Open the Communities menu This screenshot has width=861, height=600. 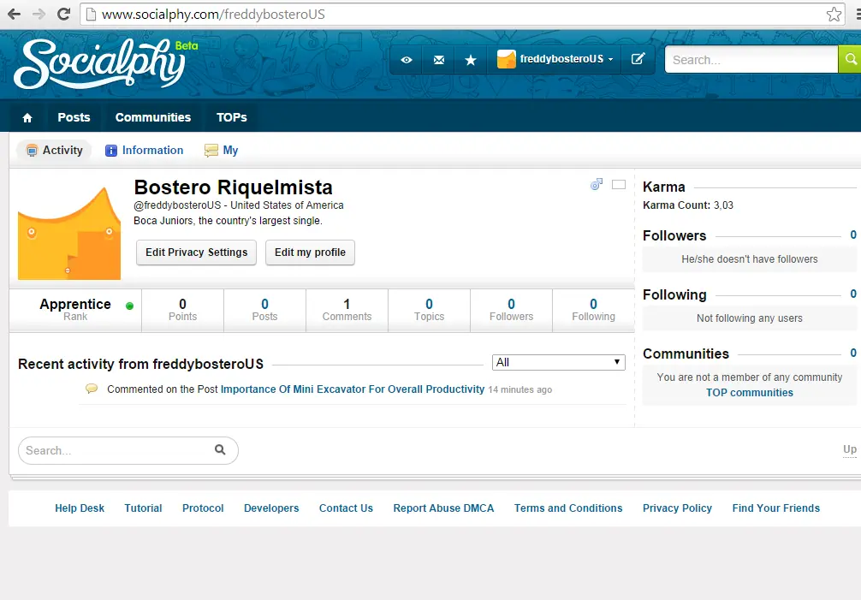(x=153, y=117)
